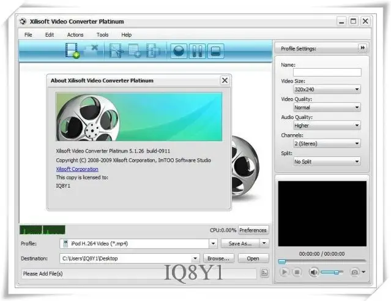
Task: Click the log icon beside status bar
Action: click(264, 273)
